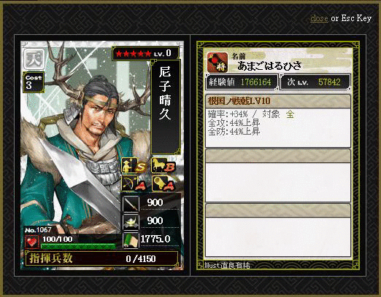Click the 次 Lv. next level box
This screenshot has height=297, width=381.
click(315, 82)
